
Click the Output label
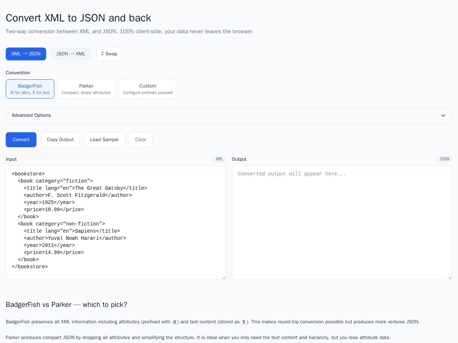(x=239, y=159)
